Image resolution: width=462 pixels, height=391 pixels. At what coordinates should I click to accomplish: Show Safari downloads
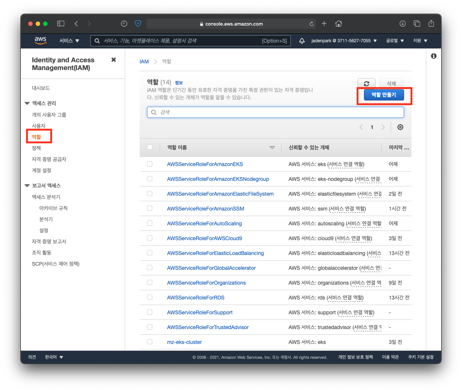pyautogui.click(x=403, y=24)
